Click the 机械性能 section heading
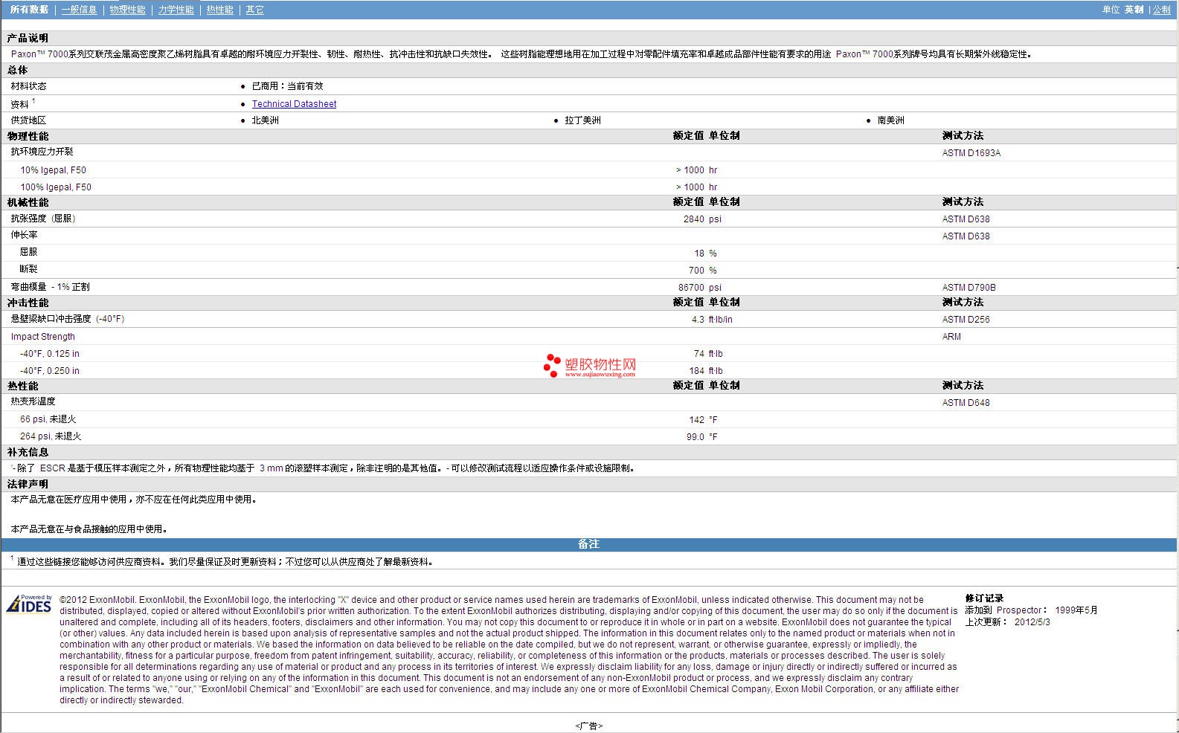Image resolution: width=1179 pixels, height=733 pixels. 28,202
